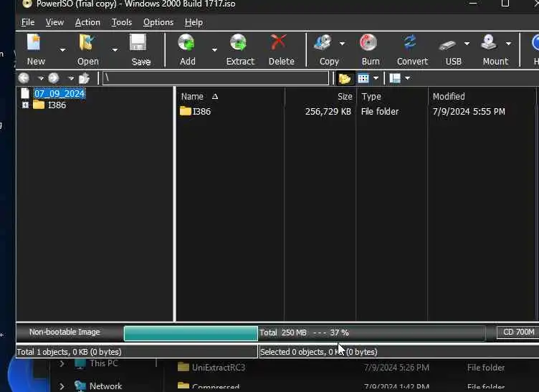Click the File folder type cell

(x=380, y=111)
